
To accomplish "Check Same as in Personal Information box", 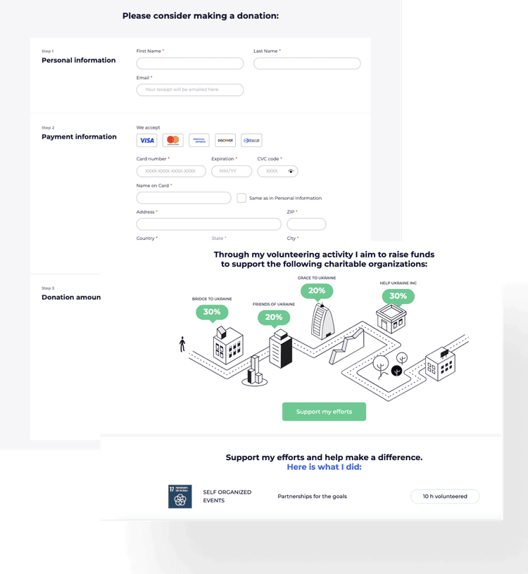I will point(241,198).
